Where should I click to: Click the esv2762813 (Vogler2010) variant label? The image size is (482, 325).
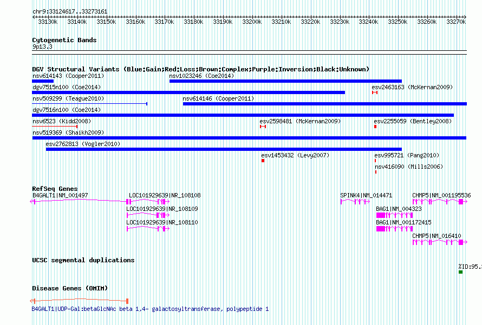pos(83,144)
